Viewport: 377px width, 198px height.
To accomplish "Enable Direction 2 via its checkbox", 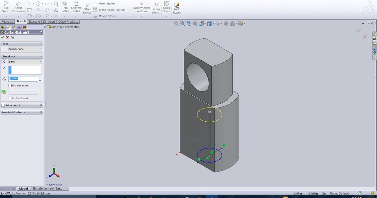I will [x=3, y=105].
